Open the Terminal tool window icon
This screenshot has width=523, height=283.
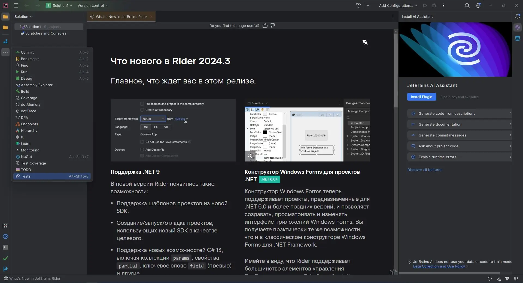pos(5,247)
